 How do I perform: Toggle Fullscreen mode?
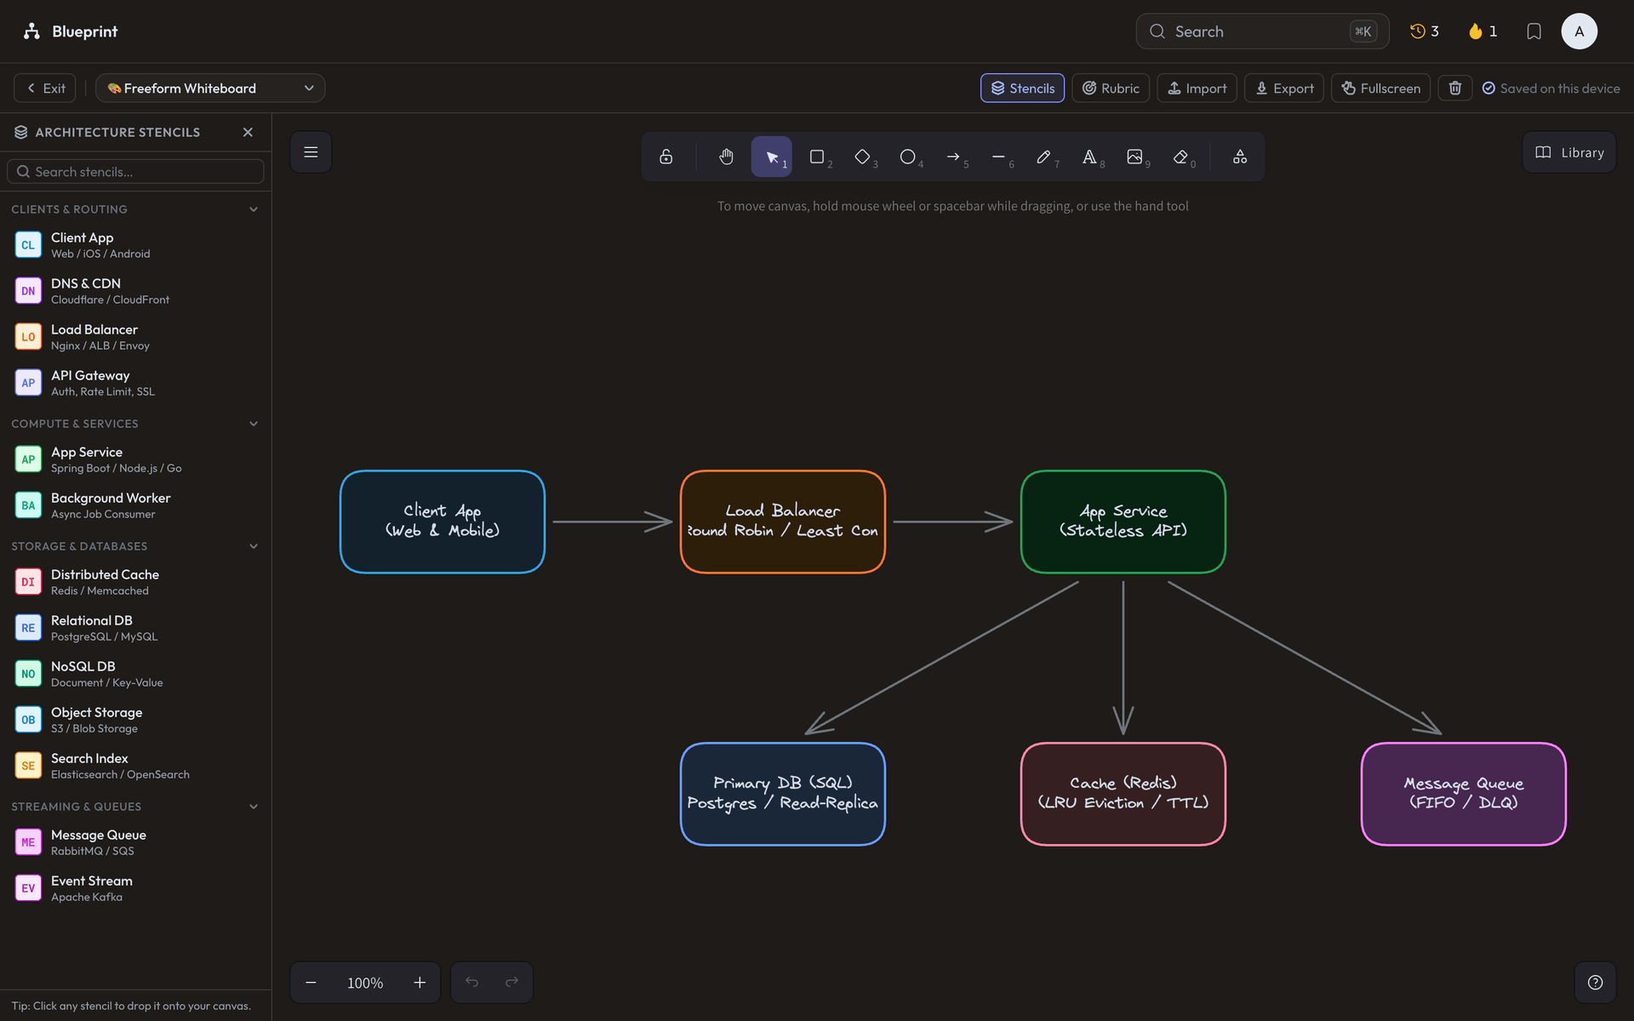tap(1380, 88)
